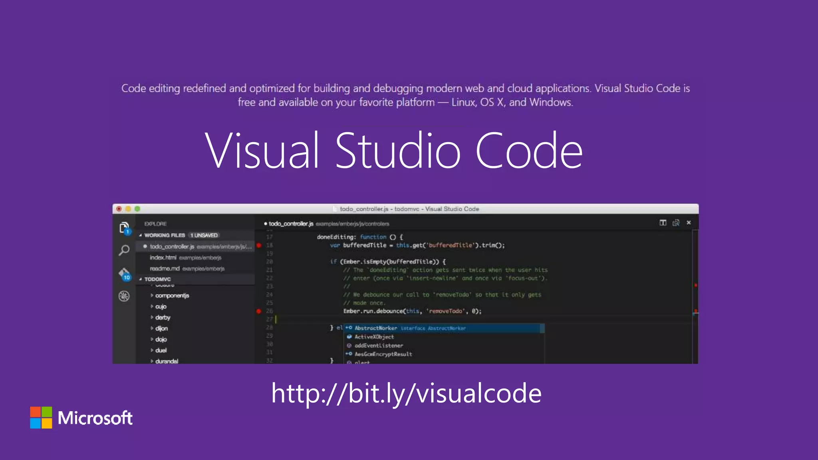Click the Split Editor icon
This screenshot has height=460, width=818.
pos(663,223)
